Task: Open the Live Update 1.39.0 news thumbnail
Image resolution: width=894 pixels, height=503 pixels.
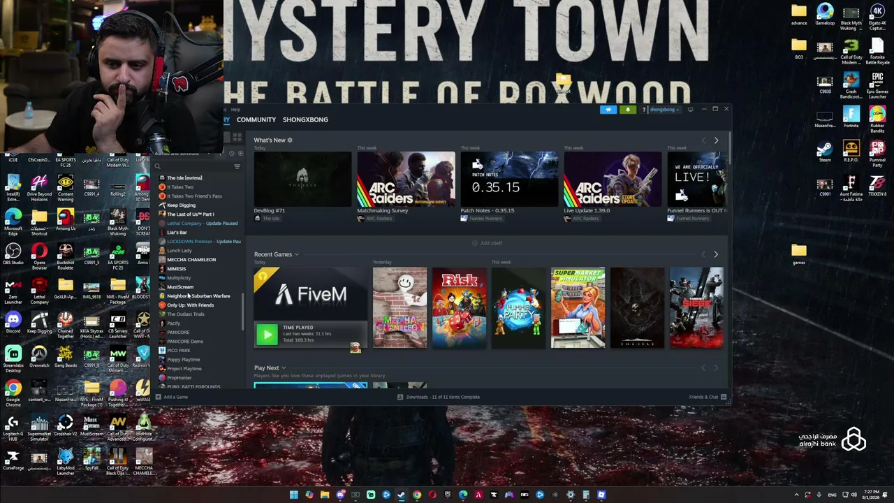Action: [613, 180]
